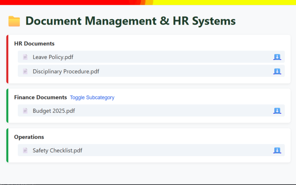Select the Operations section heading
Screen dimensions: 296x185
(29, 137)
